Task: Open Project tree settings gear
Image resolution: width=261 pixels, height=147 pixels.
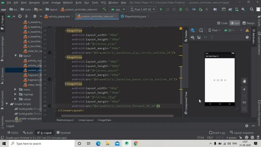Action: [35, 16]
